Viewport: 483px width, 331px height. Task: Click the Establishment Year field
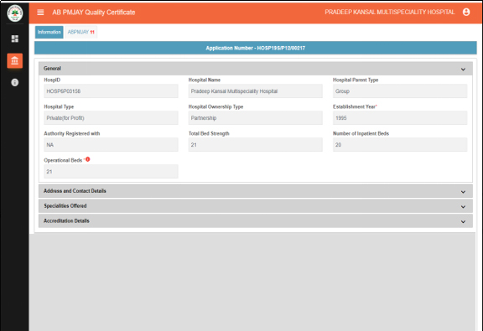[400, 118]
